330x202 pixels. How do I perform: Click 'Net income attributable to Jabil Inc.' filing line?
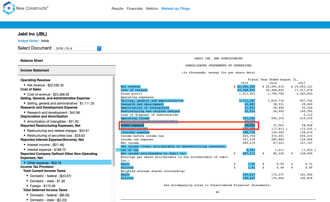pyautogui.click(x=154, y=154)
